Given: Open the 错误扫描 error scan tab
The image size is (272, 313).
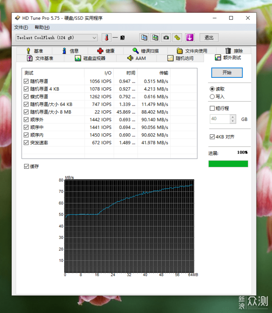Looking at the screenshot, I should (145, 51).
